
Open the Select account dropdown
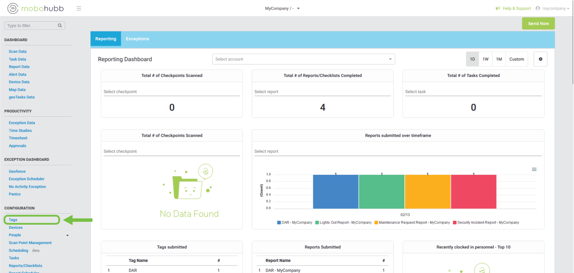(x=304, y=59)
